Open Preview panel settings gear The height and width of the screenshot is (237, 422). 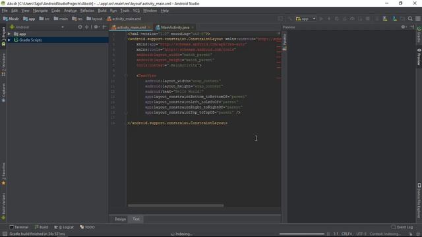coord(404,27)
